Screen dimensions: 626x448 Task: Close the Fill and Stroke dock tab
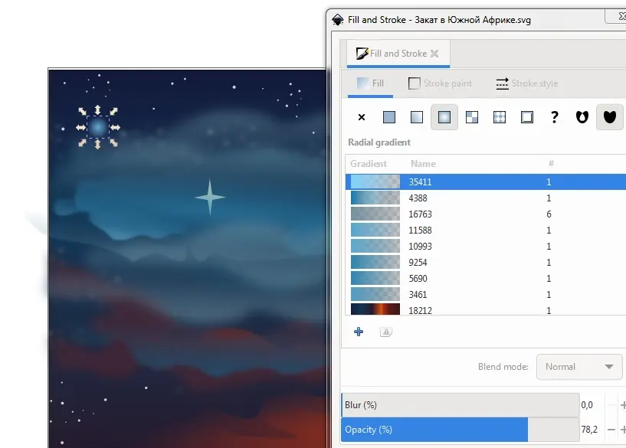pyautogui.click(x=434, y=54)
